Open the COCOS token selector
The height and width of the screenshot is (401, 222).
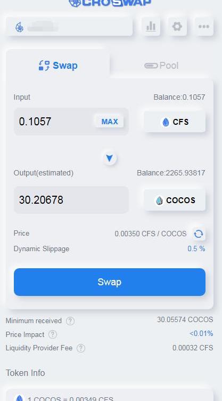175,200
